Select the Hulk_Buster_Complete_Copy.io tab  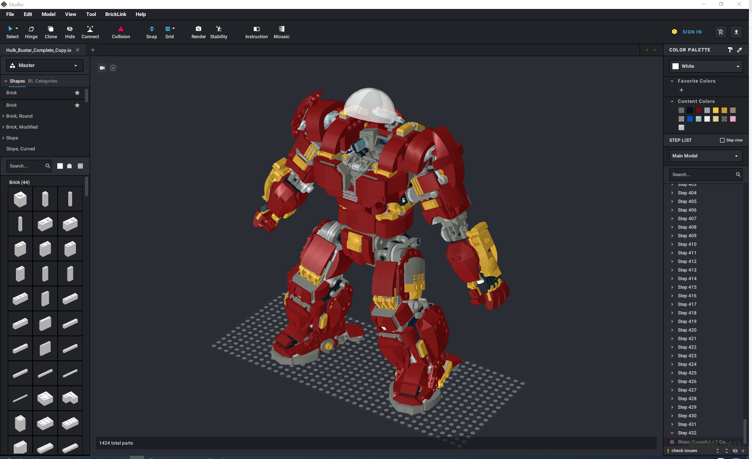click(x=39, y=50)
